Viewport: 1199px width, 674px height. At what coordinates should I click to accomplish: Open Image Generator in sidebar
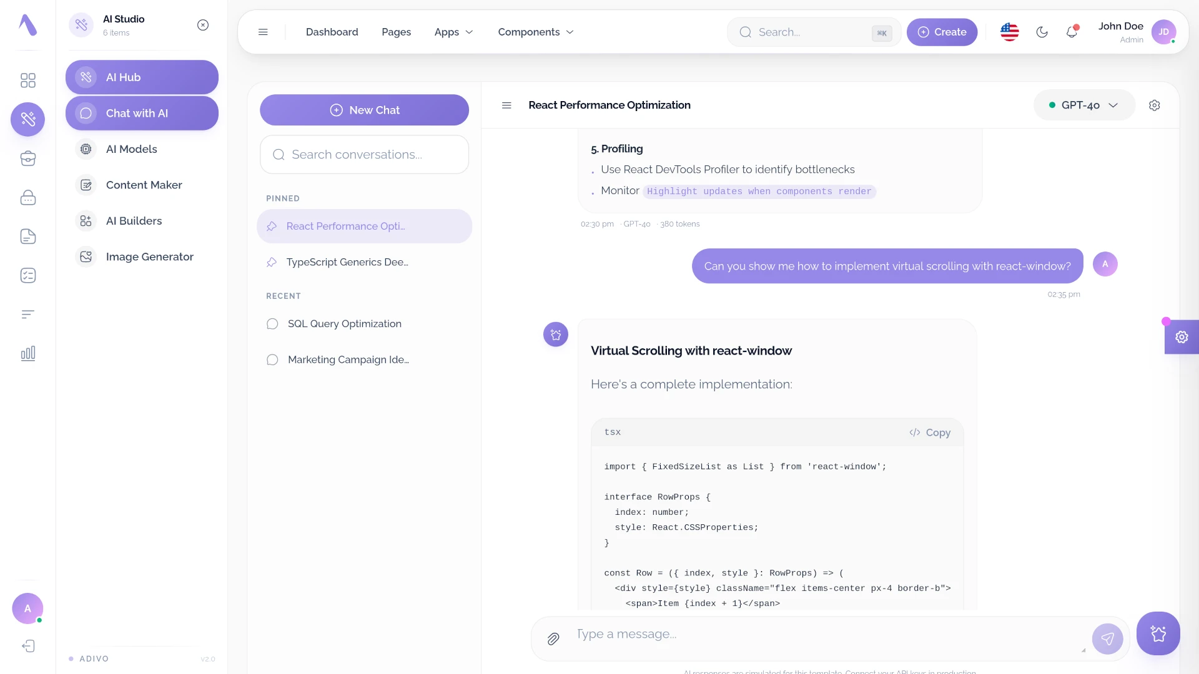point(142,256)
